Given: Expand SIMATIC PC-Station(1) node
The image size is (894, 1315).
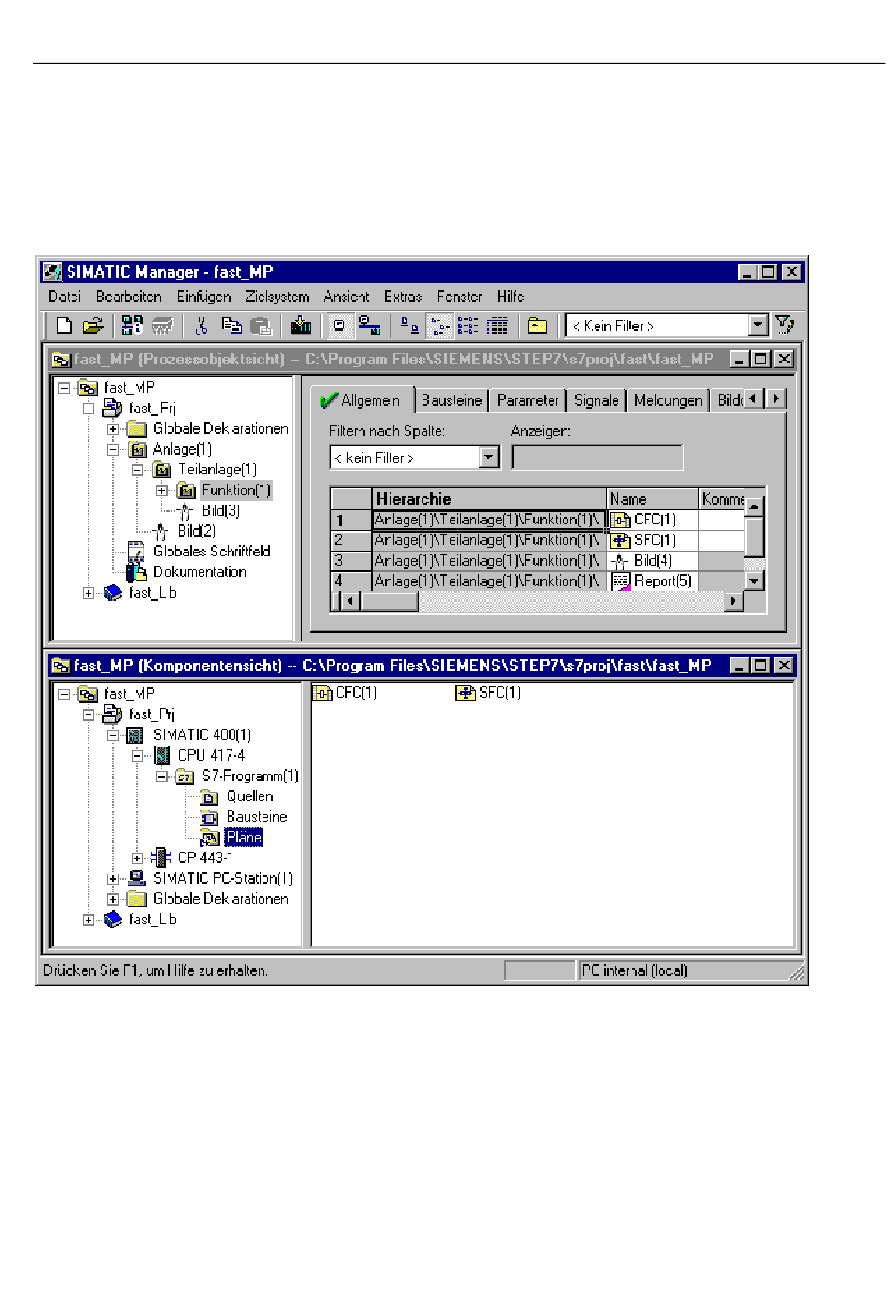Looking at the screenshot, I should pos(113,879).
